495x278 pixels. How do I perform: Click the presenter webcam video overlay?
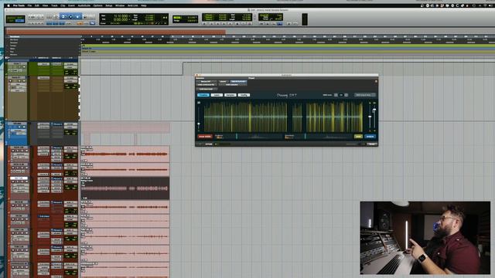coord(425,238)
